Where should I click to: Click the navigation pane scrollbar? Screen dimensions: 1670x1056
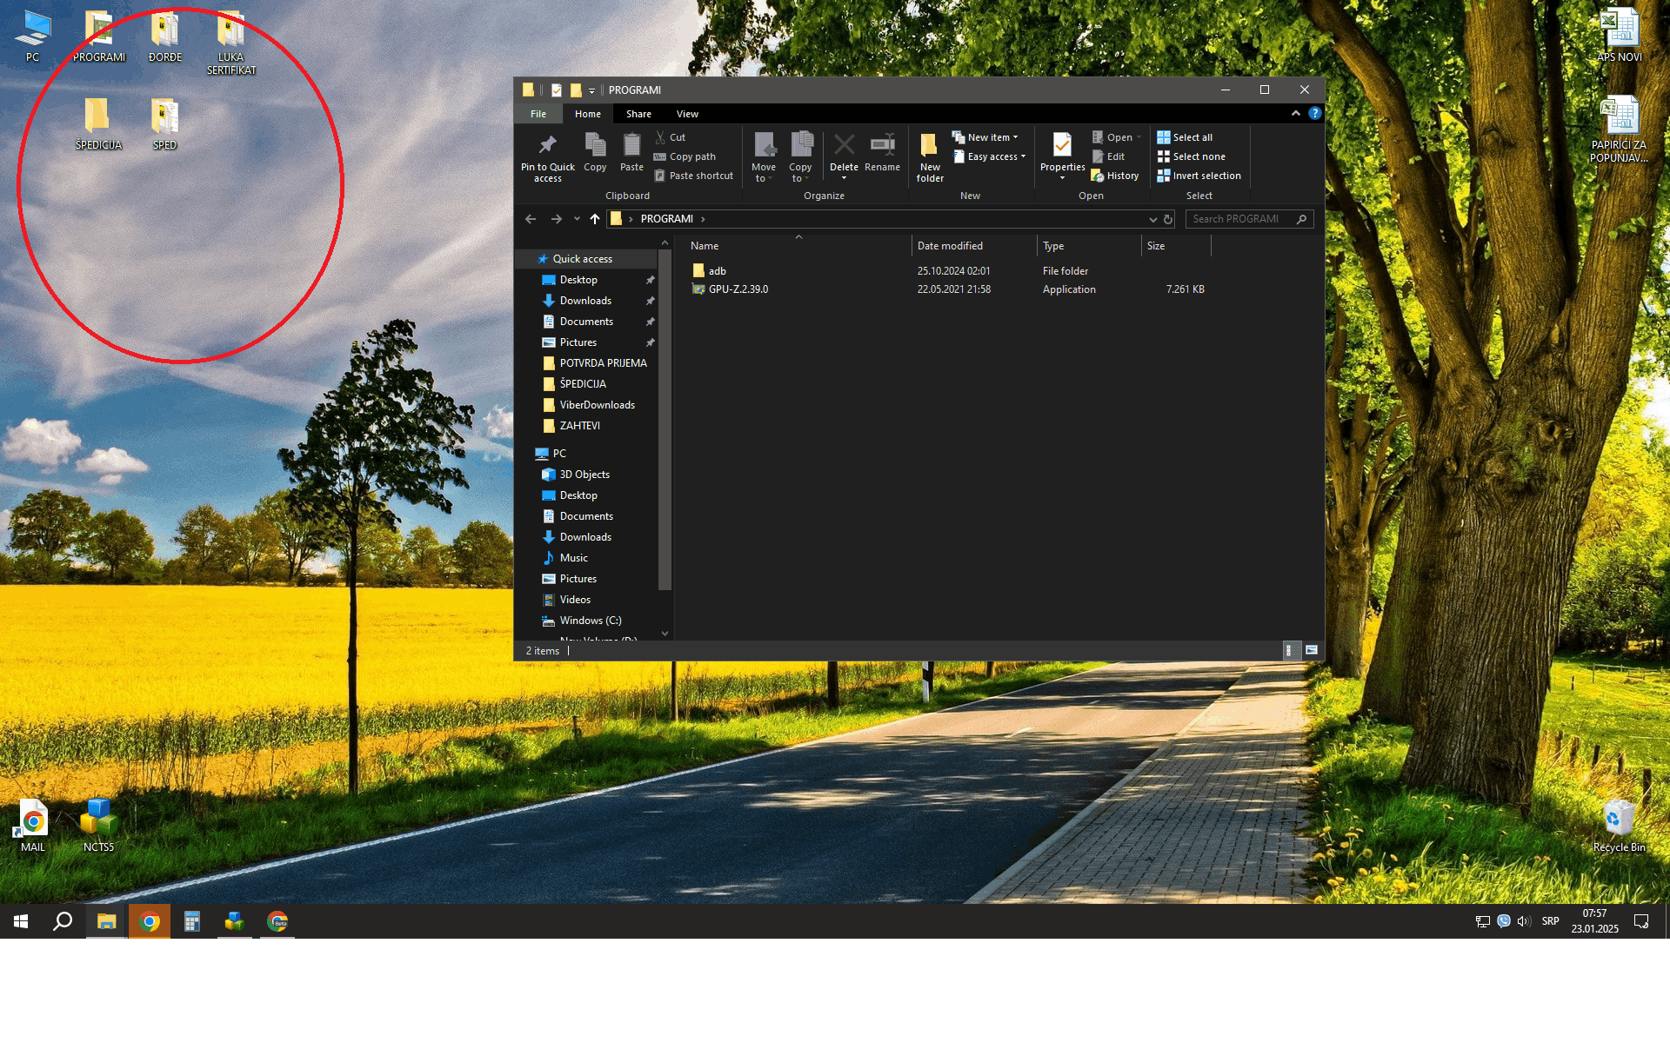665,421
